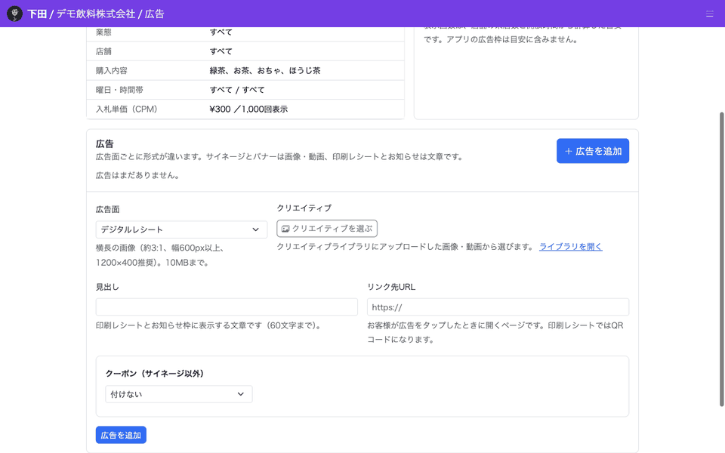Image resolution: width=725 pixels, height=453 pixels.
Task: Click the user avatar in the header
Action: tap(15, 14)
